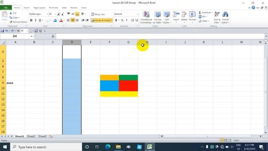The height and width of the screenshot is (151, 268).
Task: Click the Orientation text-angle icon
Action: point(83,14)
